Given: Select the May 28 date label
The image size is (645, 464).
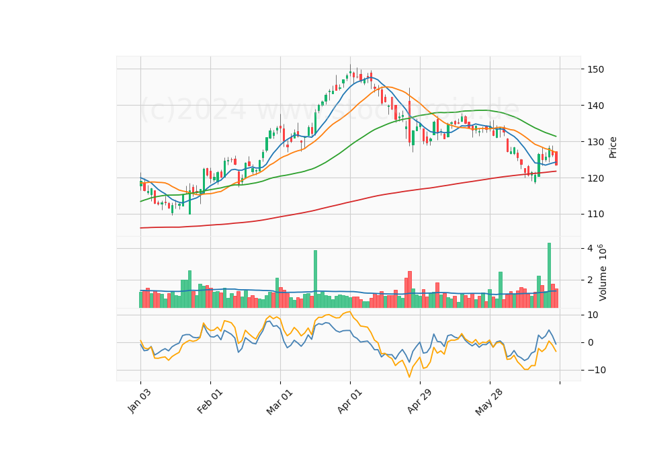Looking at the screenshot, I should pyautogui.click(x=488, y=402).
